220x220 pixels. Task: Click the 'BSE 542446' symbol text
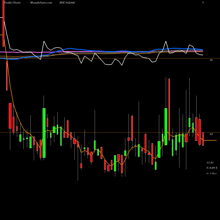click(67, 3)
